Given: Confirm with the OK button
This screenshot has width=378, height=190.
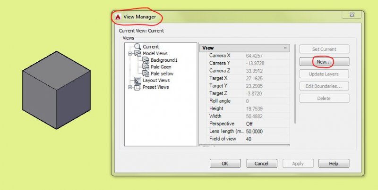Looking at the screenshot, I should [x=225, y=163].
